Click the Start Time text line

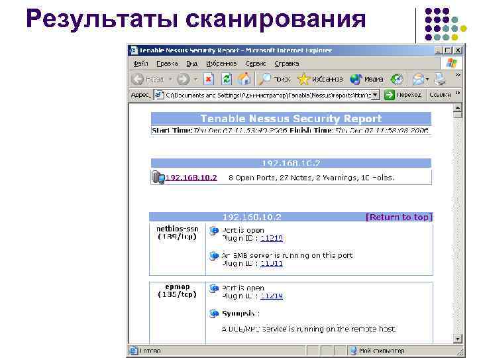tap(290, 131)
